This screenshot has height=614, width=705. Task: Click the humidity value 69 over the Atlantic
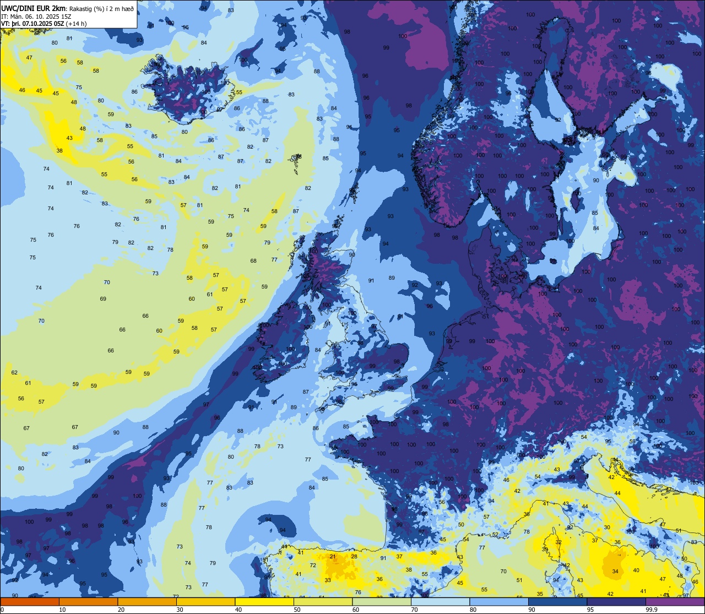point(103,299)
